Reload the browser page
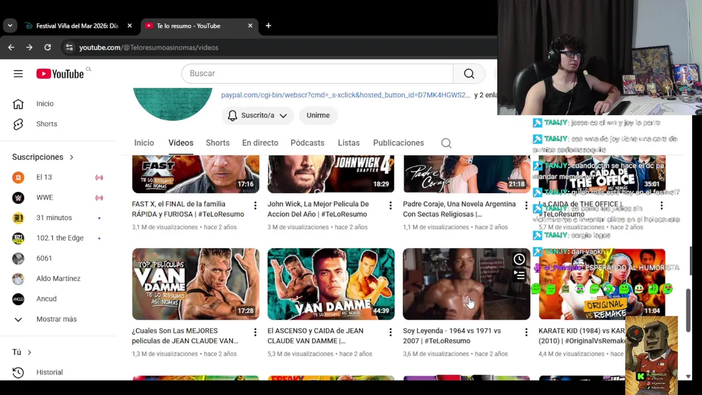This screenshot has height=395, width=702. [48, 48]
